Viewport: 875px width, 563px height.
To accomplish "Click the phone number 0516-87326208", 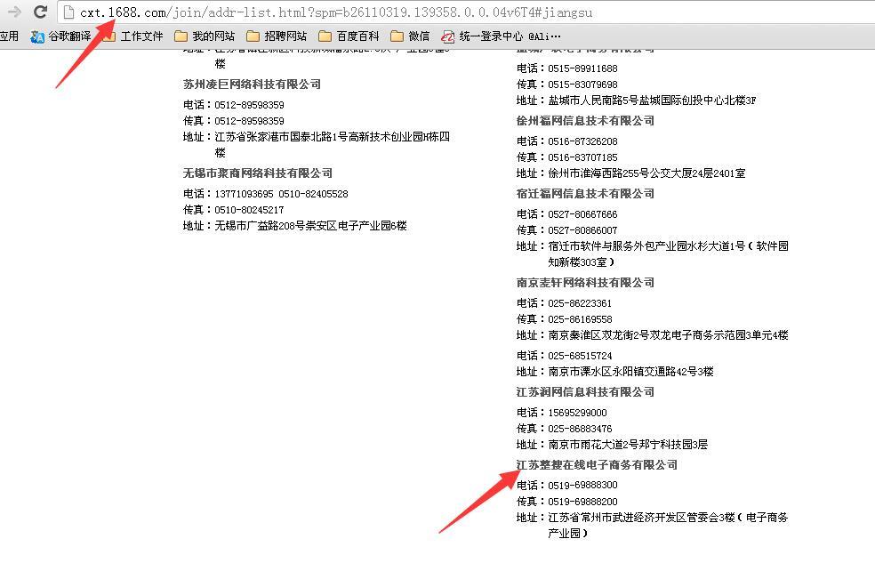I will point(582,141).
